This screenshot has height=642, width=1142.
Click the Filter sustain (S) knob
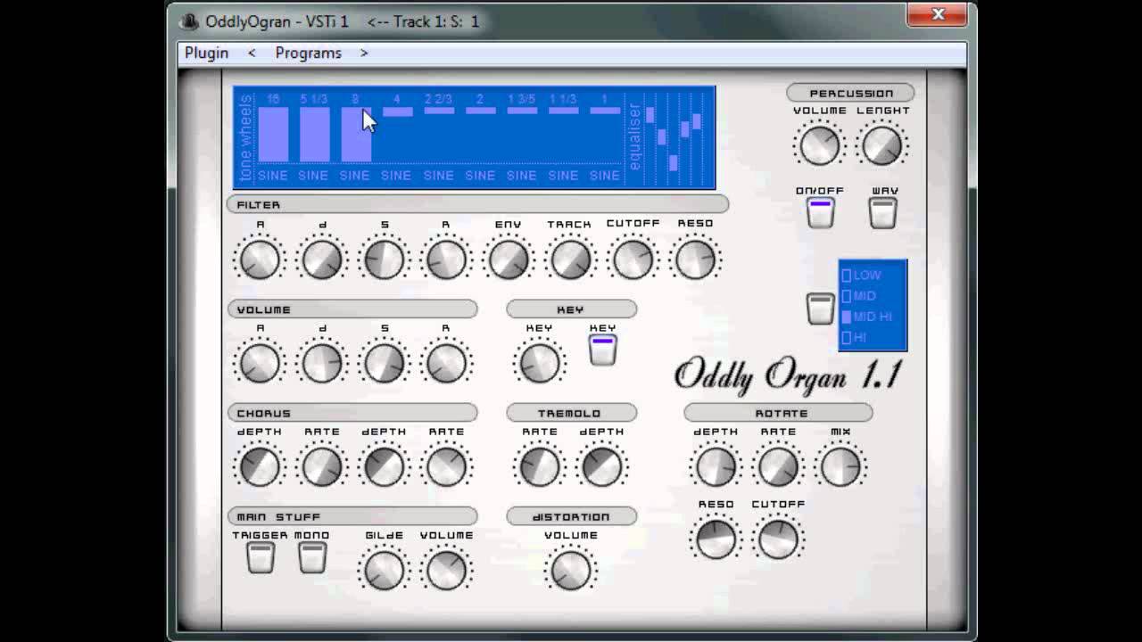385,259
